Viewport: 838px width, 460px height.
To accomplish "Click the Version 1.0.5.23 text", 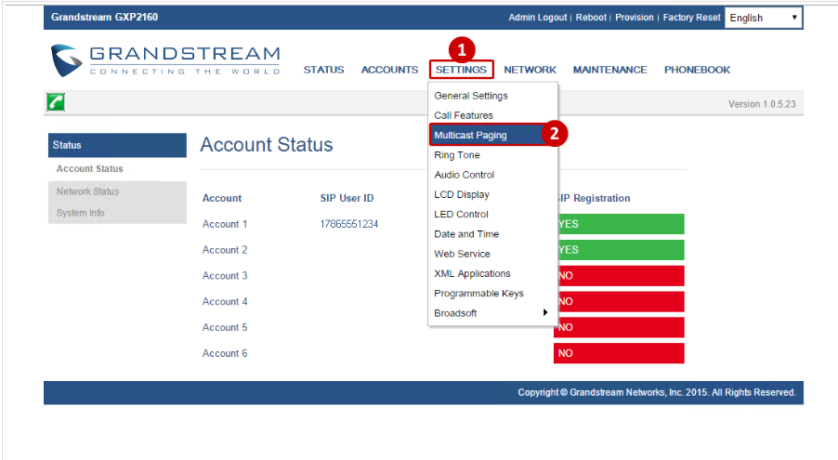I will click(x=762, y=104).
